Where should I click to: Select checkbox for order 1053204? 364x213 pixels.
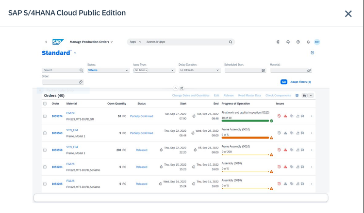(45, 167)
